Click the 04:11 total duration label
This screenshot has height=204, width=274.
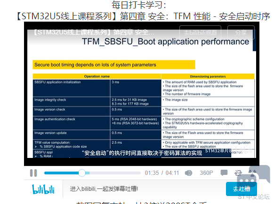tap(172, 173)
